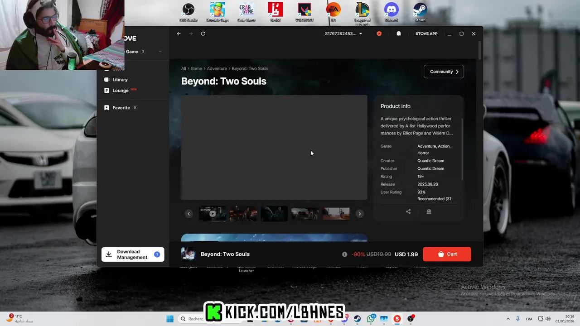
Task: Open Lounge in the sidebar
Action: click(120, 91)
